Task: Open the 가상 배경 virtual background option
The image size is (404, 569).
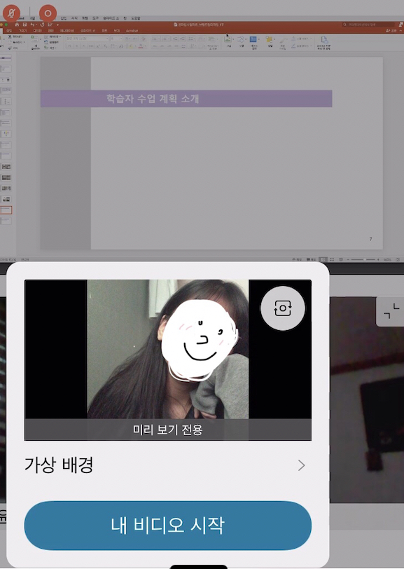Action: pos(168,465)
